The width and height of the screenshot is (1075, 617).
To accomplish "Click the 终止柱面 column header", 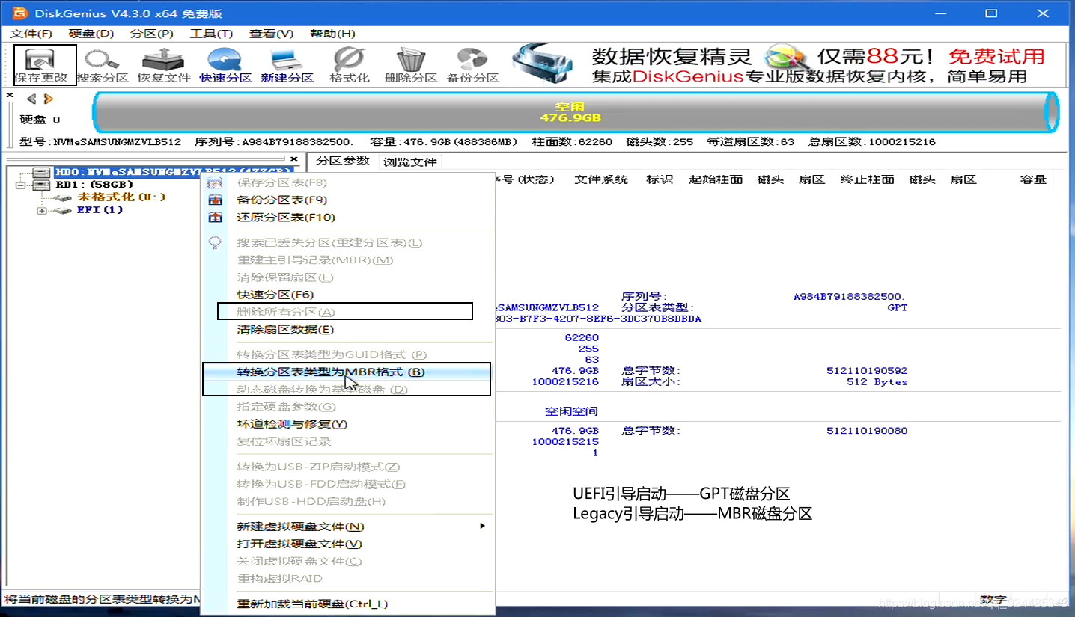I will pos(867,179).
